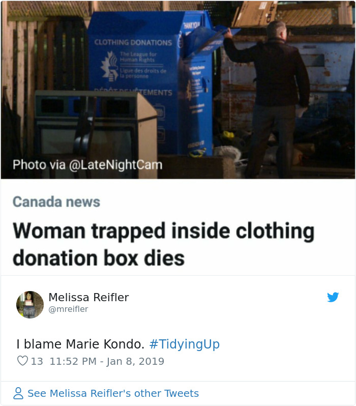Click the 13 likes count
Screen dimensions: 356x406
pyautogui.click(x=37, y=361)
